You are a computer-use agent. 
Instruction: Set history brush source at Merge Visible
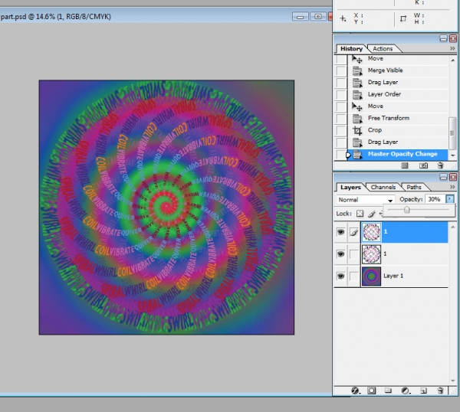tap(341, 70)
